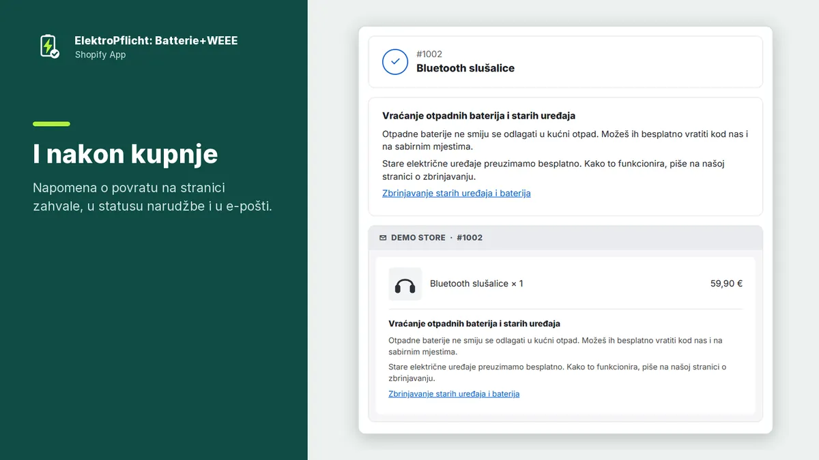Click the 'Shopify App' subtitle
The height and width of the screenshot is (460, 819).
pos(100,55)
